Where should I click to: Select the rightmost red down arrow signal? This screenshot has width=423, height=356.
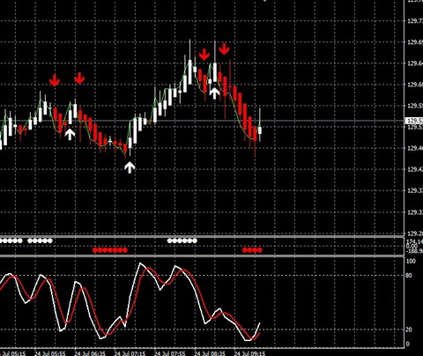tap(224, 48)
